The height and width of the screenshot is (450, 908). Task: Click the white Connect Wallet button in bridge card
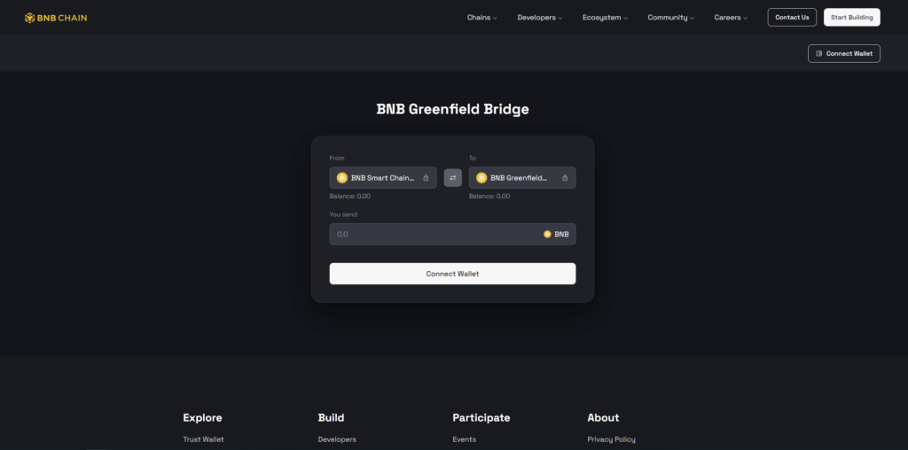(453, 274)
